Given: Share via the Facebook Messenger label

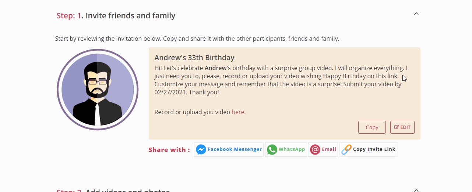Looking at the screenshot, I should coord(235,149).
